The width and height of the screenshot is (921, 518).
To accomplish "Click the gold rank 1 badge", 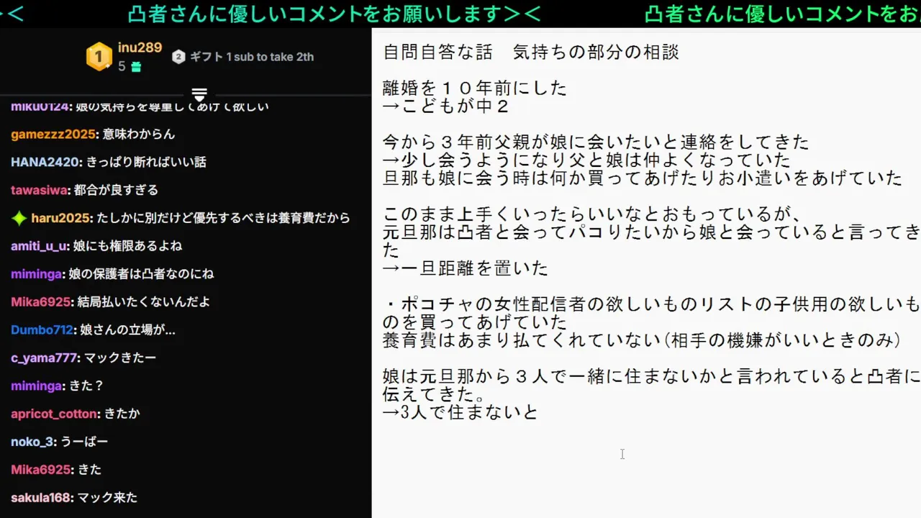I will pyautogui.click(x=99, y=57).
